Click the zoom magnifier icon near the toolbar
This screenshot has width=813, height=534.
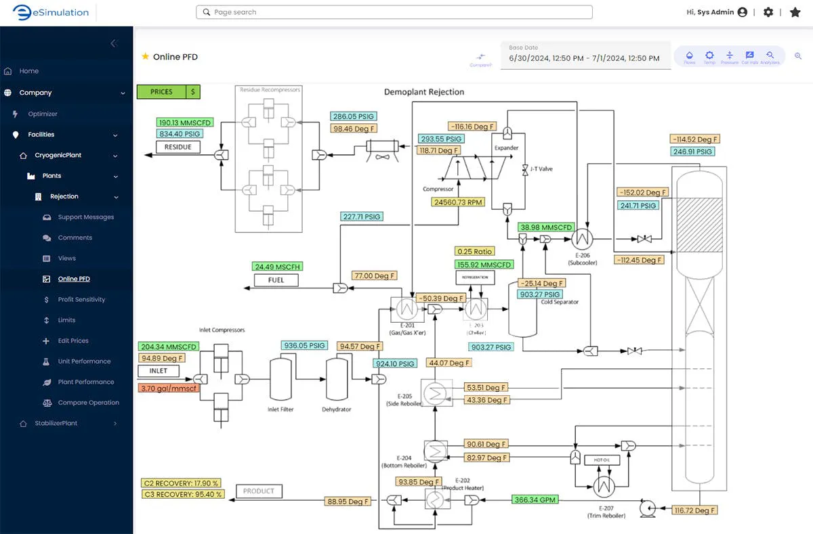798,56
